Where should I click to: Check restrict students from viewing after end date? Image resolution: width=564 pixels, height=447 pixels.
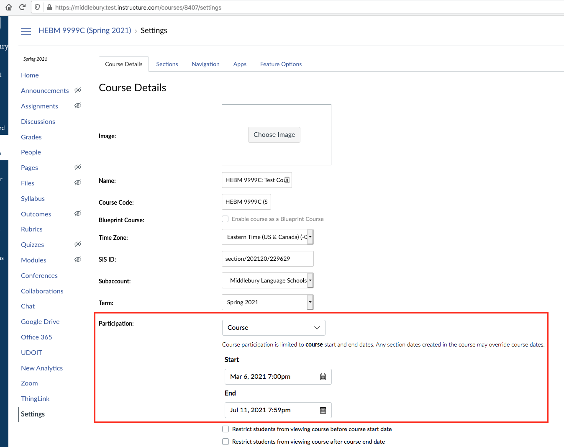pos(226,442)
